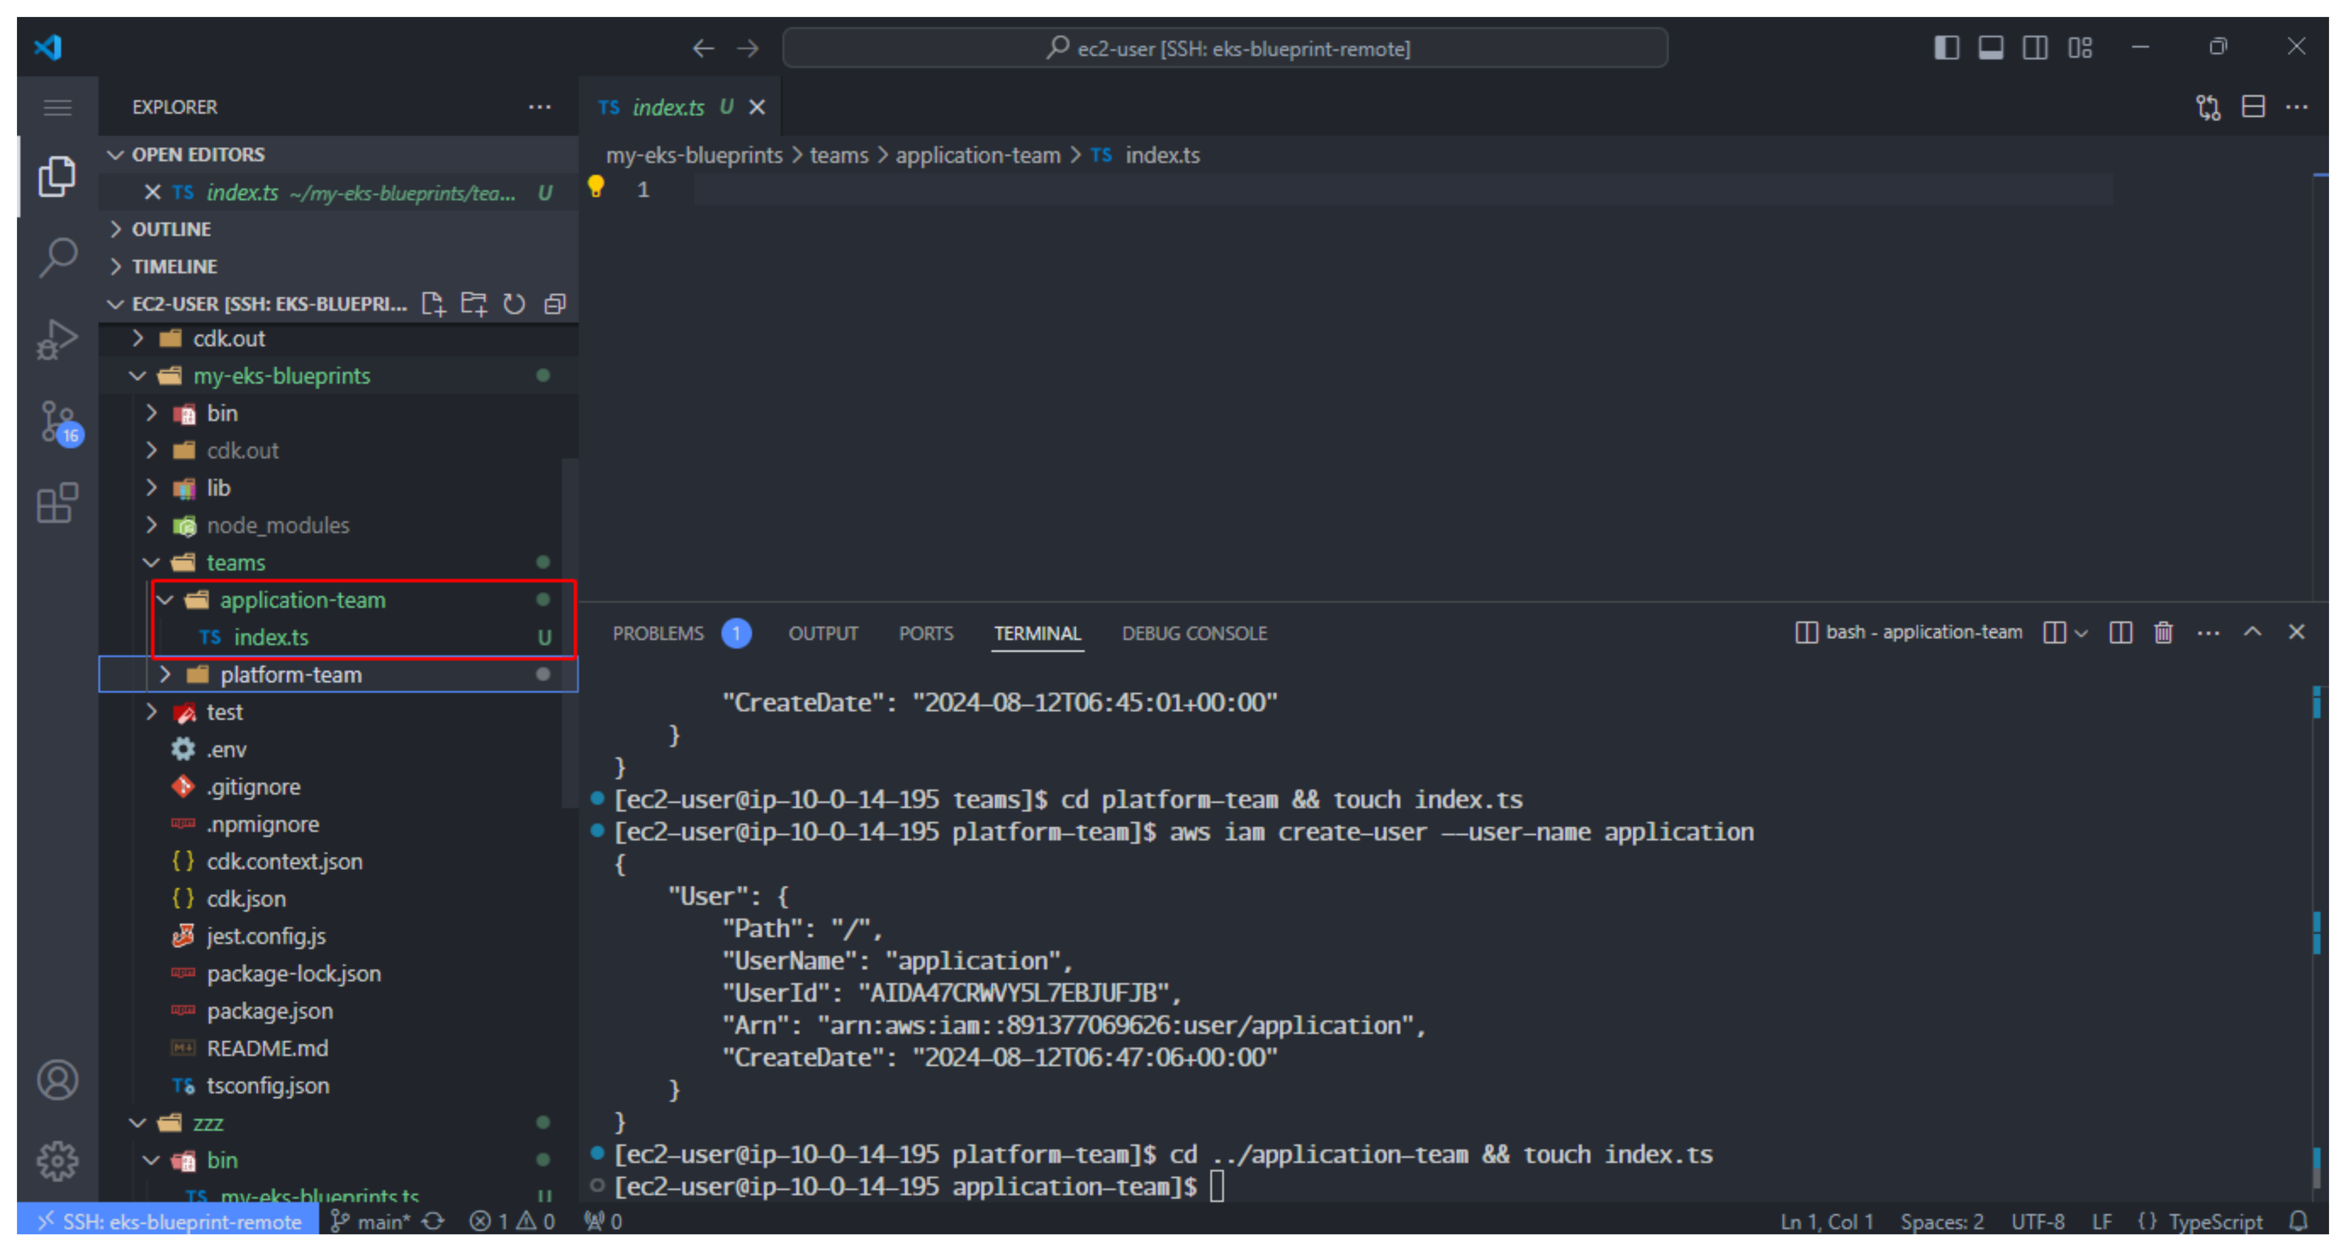Refresh the Explorer file tree
The height and width of the screenshot is (1253, 2346).
514,304
